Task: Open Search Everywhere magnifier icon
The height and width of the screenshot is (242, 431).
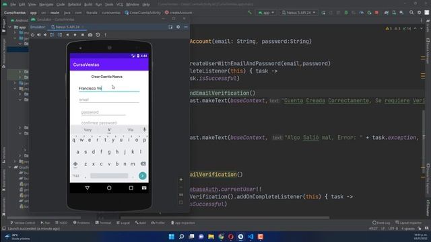Action: coord(411,13)
